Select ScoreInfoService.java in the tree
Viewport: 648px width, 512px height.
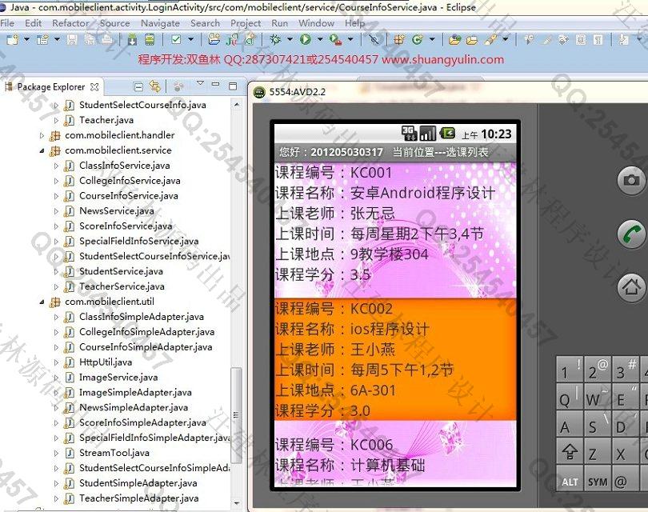[x=126, y=226]
